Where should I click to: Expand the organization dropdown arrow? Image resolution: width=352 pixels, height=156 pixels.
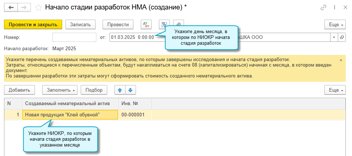point(334,37)
